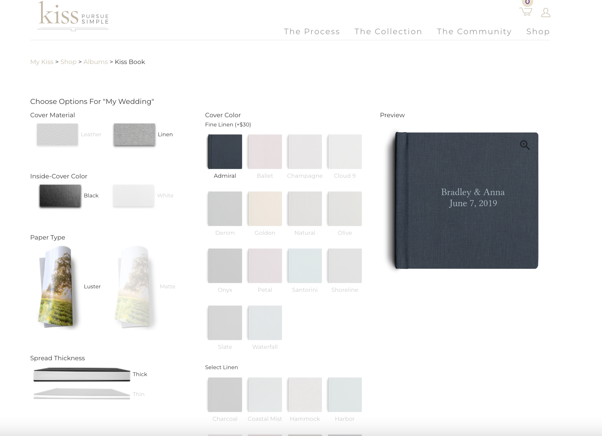Select Thin spread thickness
Viewport: 602px width, 436px height.
(x=82, y=394)
